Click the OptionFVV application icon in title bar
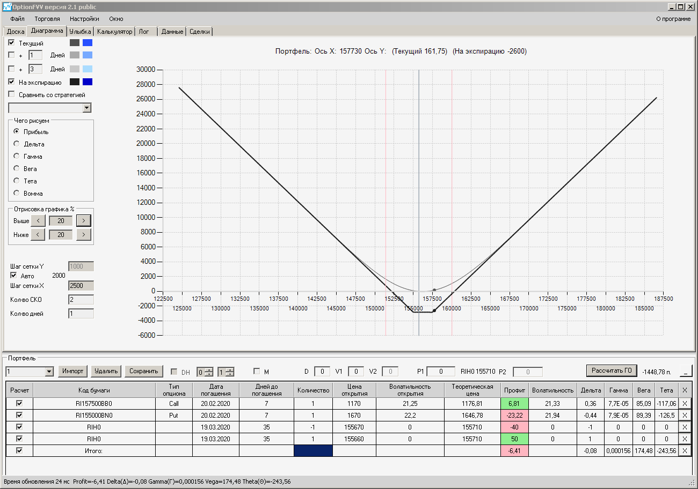 (6, 7)
